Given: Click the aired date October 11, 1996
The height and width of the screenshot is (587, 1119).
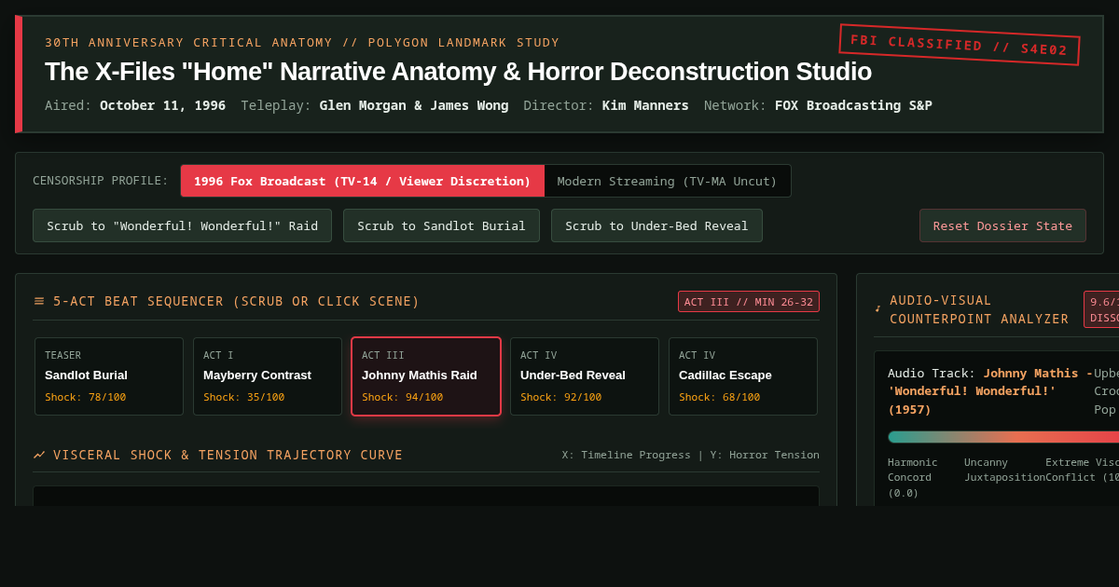Looking at the screenshot, I should [162, 105].
